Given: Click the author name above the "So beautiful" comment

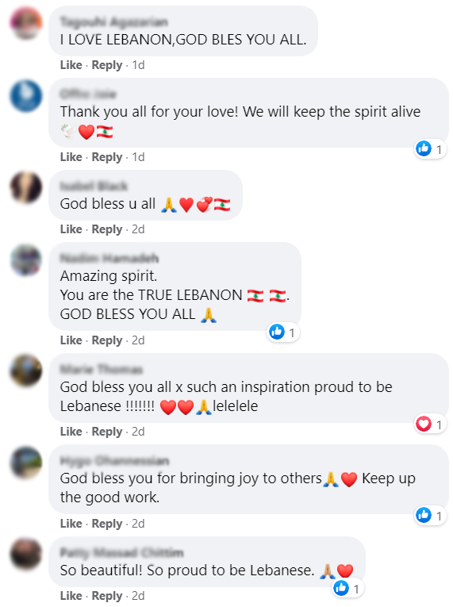Looking at the screenshot, I should [x=121, y=552].
